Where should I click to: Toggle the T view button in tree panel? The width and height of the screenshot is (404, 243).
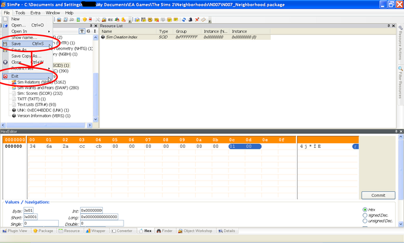(82, 31)
